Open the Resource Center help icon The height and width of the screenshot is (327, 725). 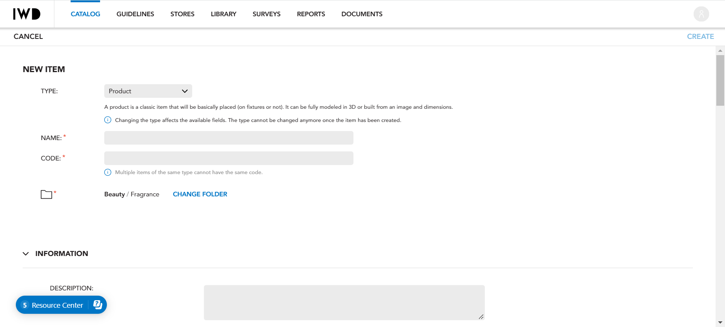98,305
